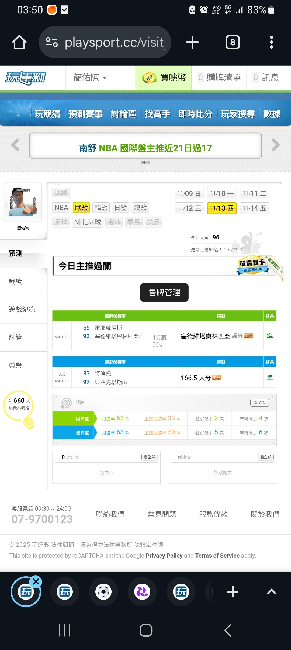291x650 pixels.
Task: Open the Privacy Policy link
Action: 164,556
